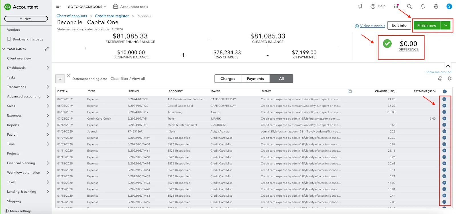Open the filter funnel button
Screen dimensions: 456x214
[60, 79]
